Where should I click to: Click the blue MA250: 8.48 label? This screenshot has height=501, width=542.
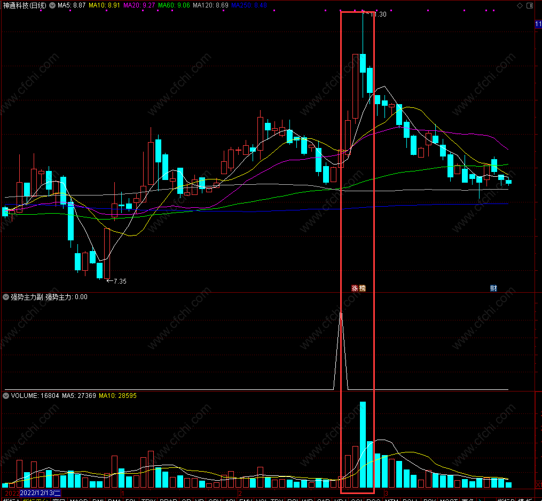click(249, 5)
